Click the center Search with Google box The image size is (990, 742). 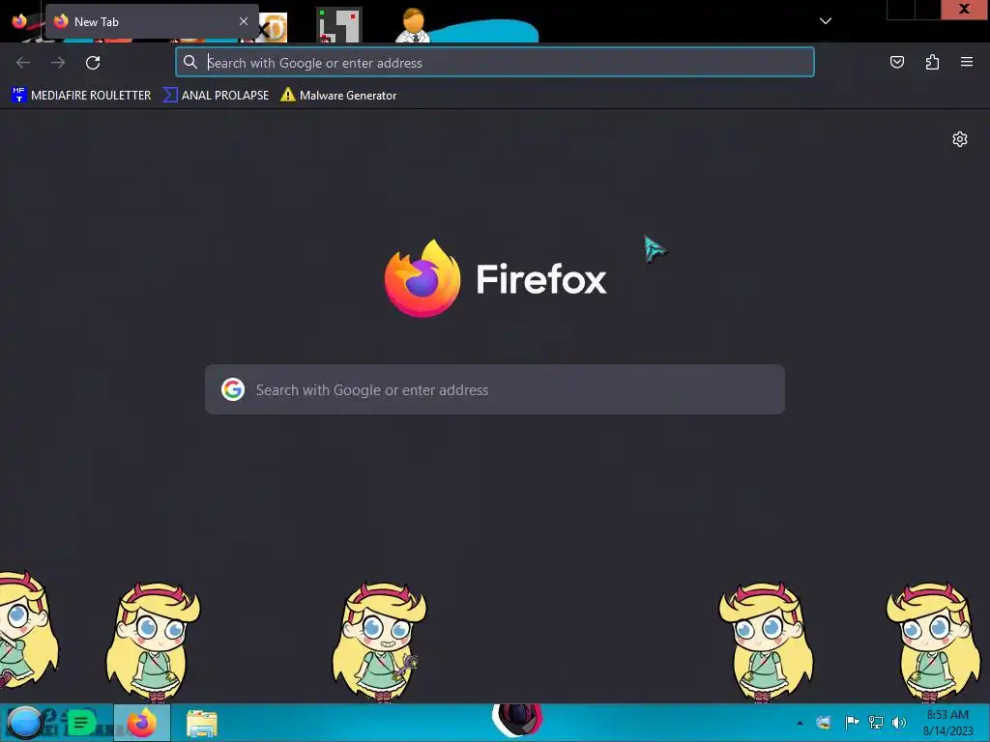494,389
